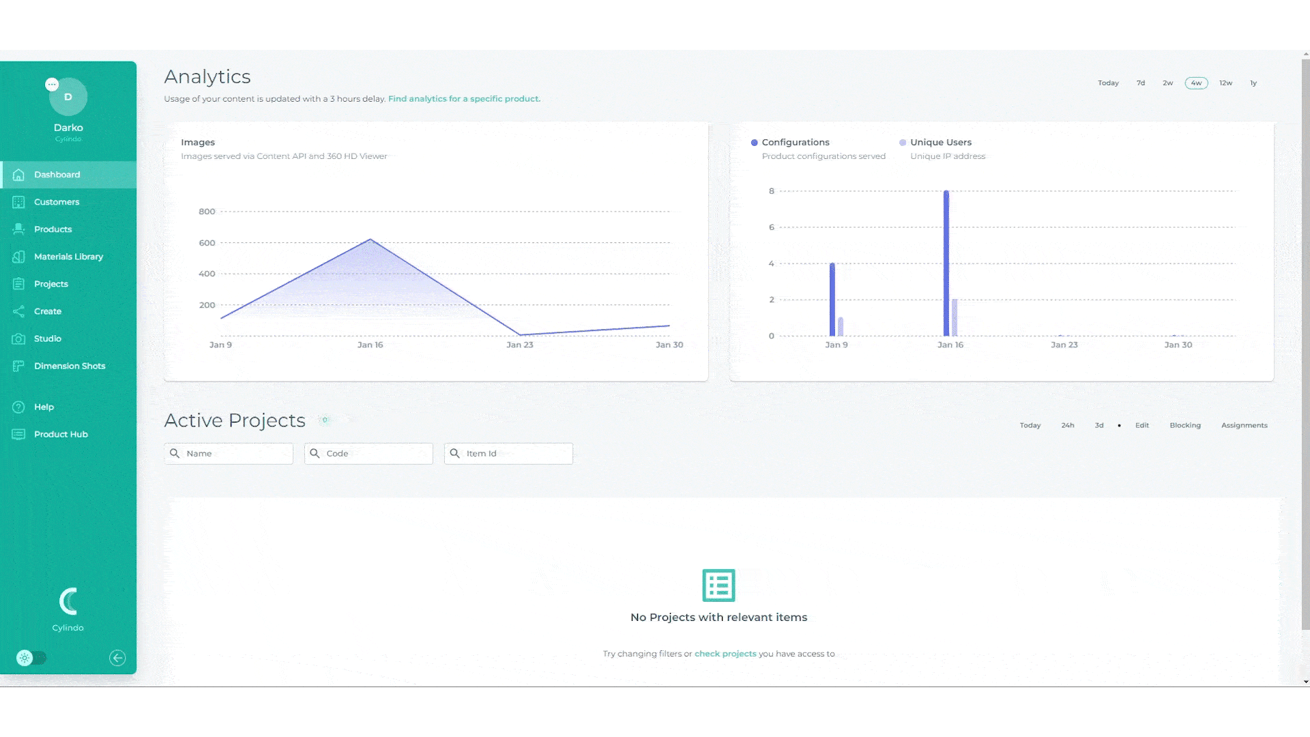Toggle the light/dark theme switch
Image resolution: width=1310 pixels, height=737 pixels.
point(31,658)
